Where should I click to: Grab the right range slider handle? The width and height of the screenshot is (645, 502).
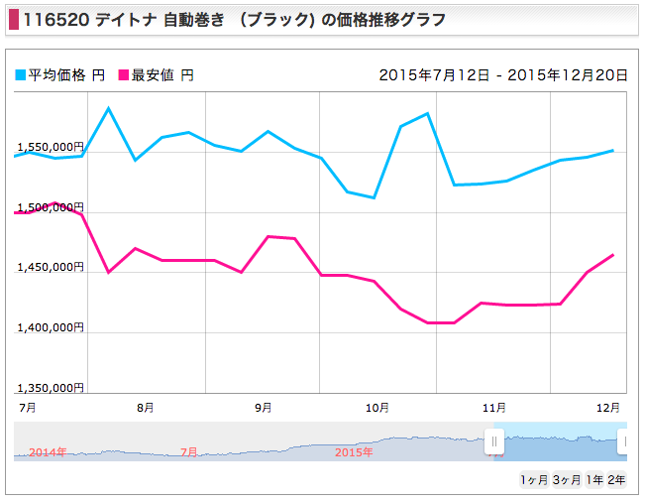click(623, 441)
